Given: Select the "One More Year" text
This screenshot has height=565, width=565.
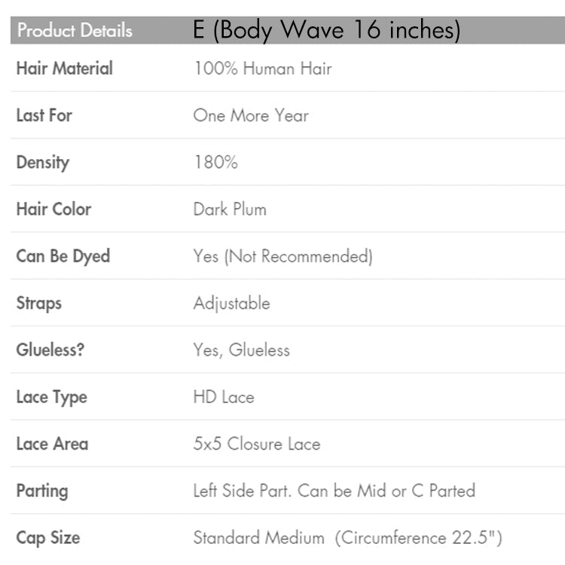Looking at the screenshot, I should click(x=251, y=116).
